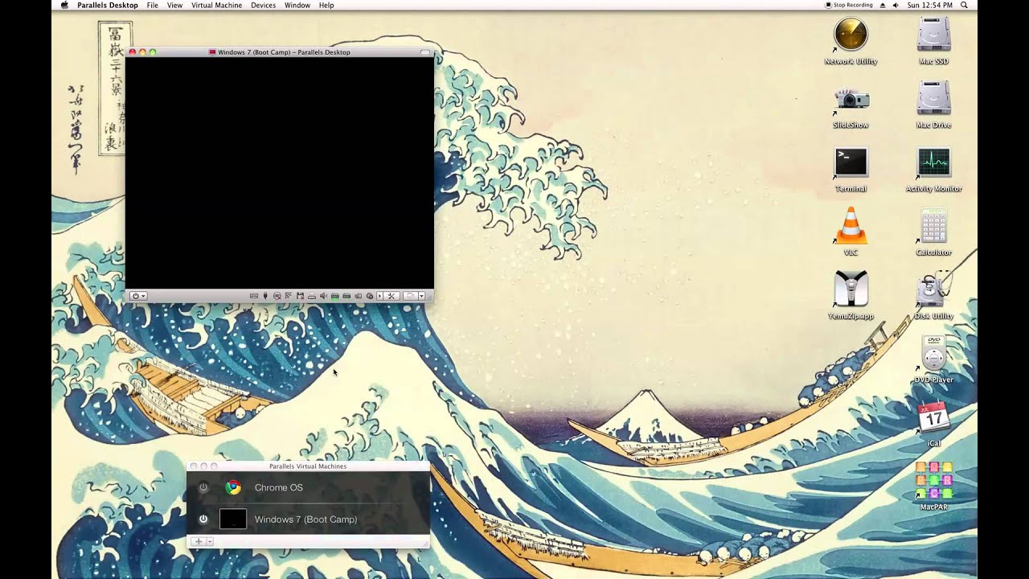Open Spotlight search magnifier icon
The image size is (1029, 579).
[965, 5]
